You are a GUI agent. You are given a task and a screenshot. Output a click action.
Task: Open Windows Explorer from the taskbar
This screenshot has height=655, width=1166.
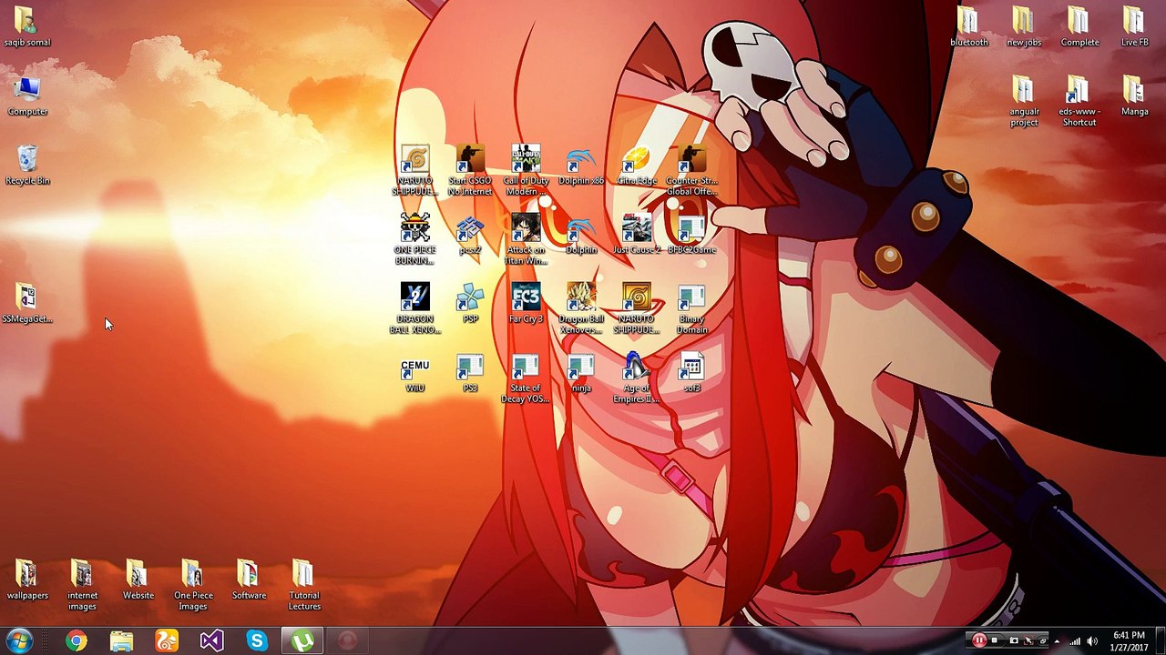(121, 641)
